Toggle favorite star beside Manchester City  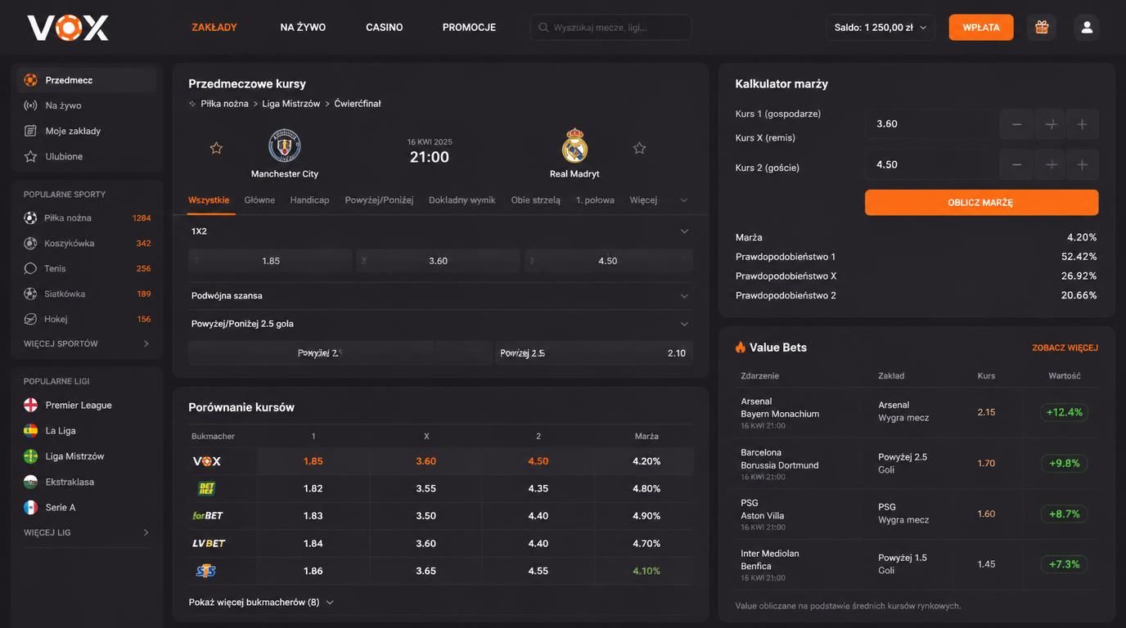click(x=216, y=148)
